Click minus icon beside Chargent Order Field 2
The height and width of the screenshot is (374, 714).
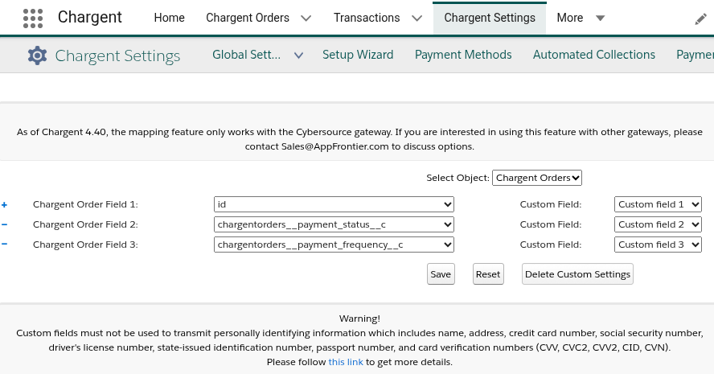pos(4,224)
